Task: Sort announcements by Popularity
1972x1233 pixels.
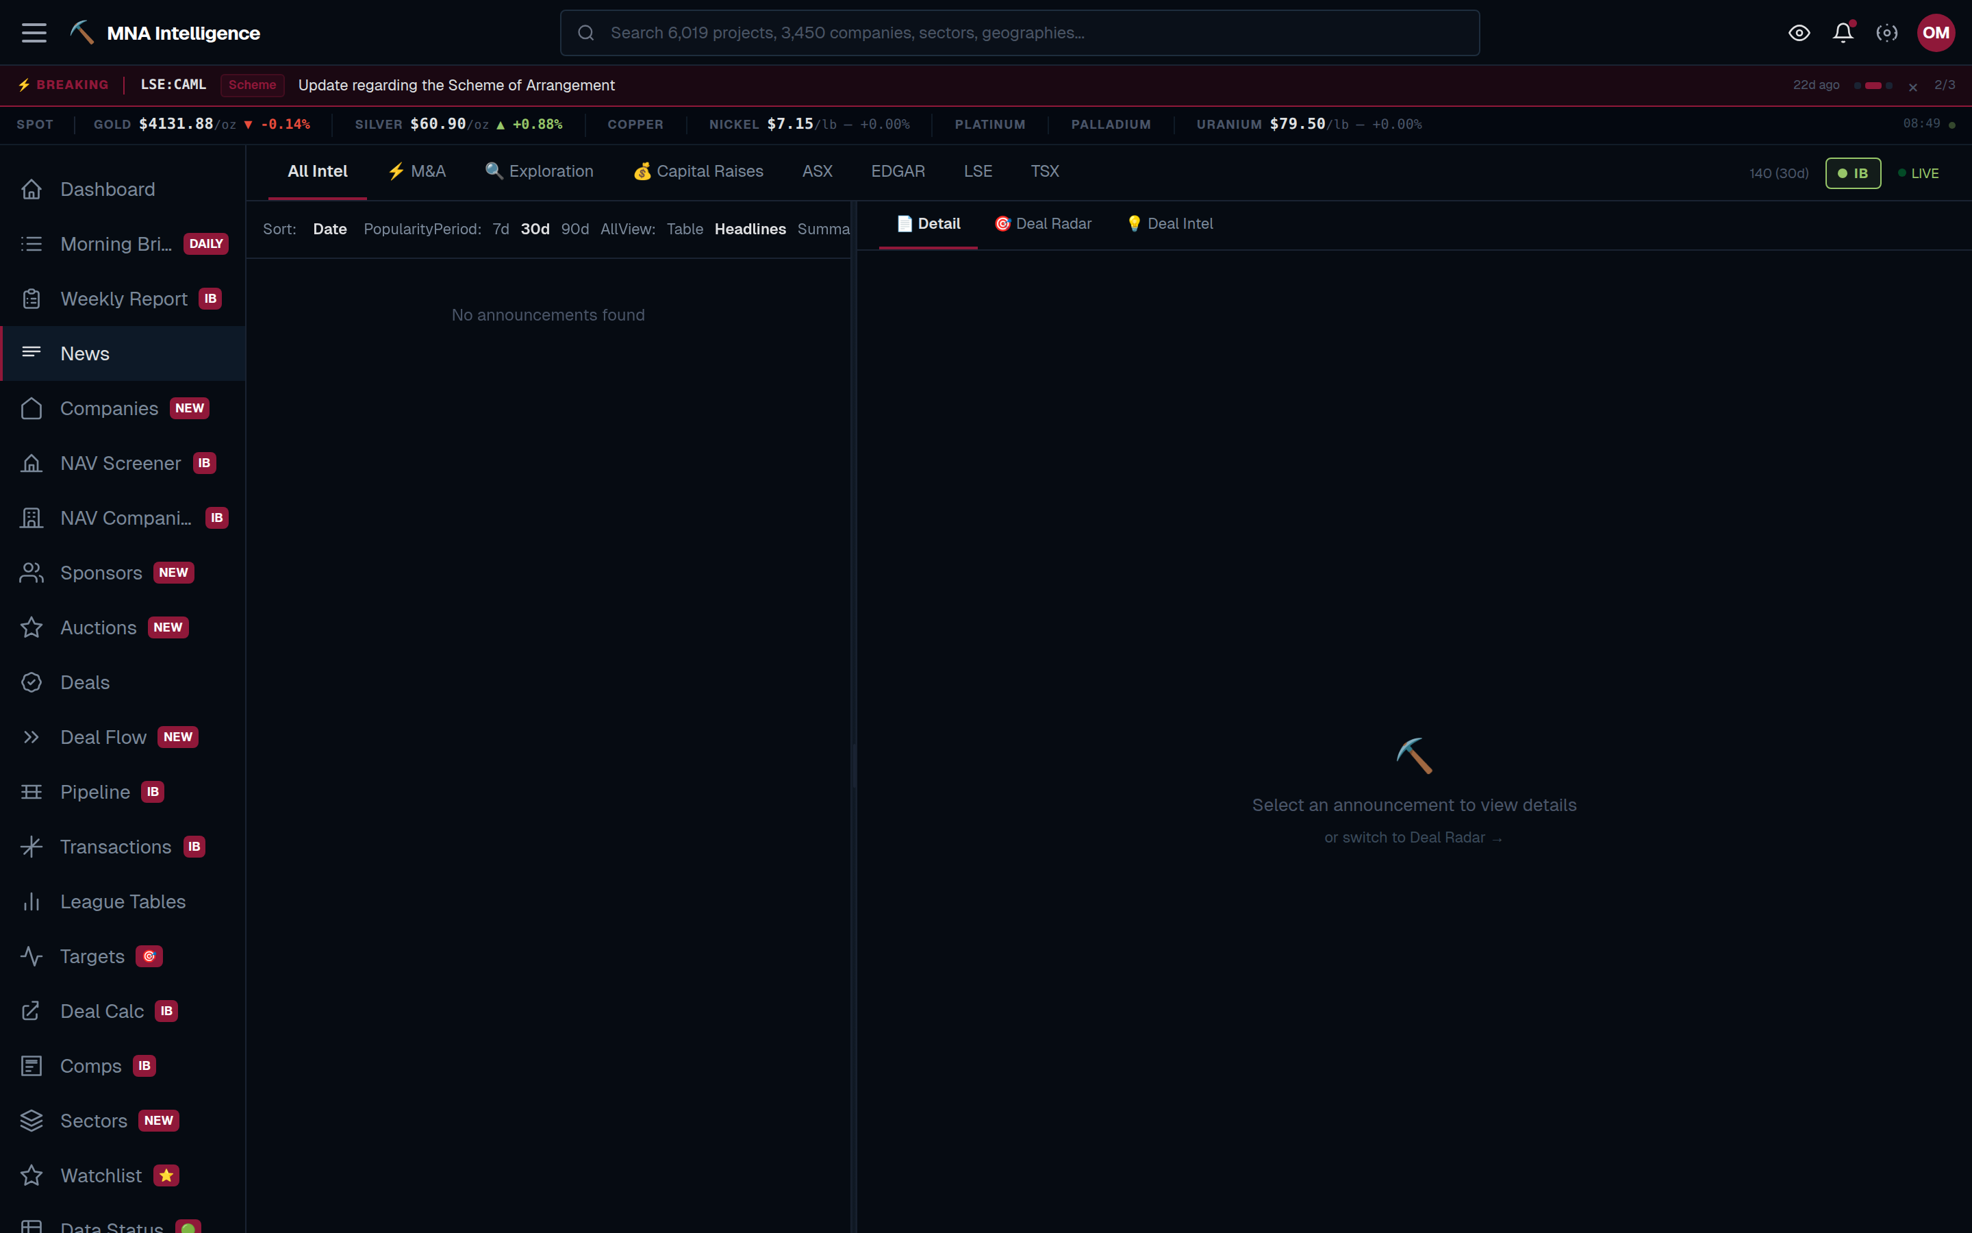Action: 398,229
